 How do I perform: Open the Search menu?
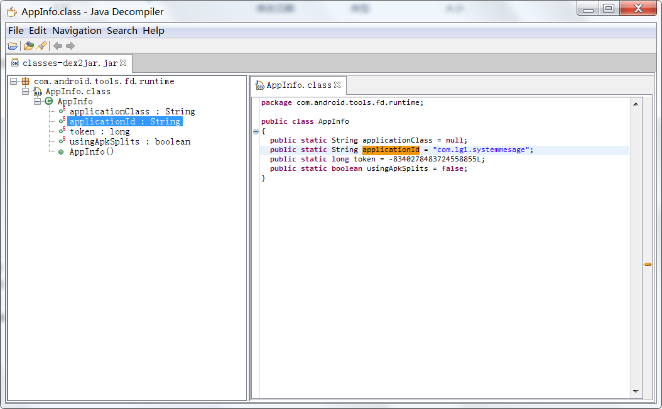point(122,31)
